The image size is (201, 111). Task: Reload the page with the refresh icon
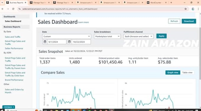(13, 9)
